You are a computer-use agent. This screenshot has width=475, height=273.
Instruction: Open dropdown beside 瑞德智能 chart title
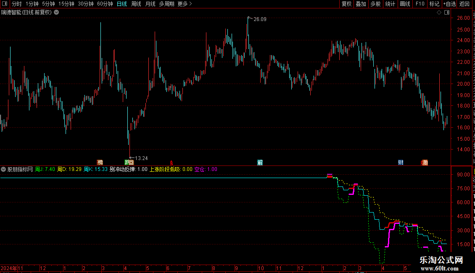(56, 13)
